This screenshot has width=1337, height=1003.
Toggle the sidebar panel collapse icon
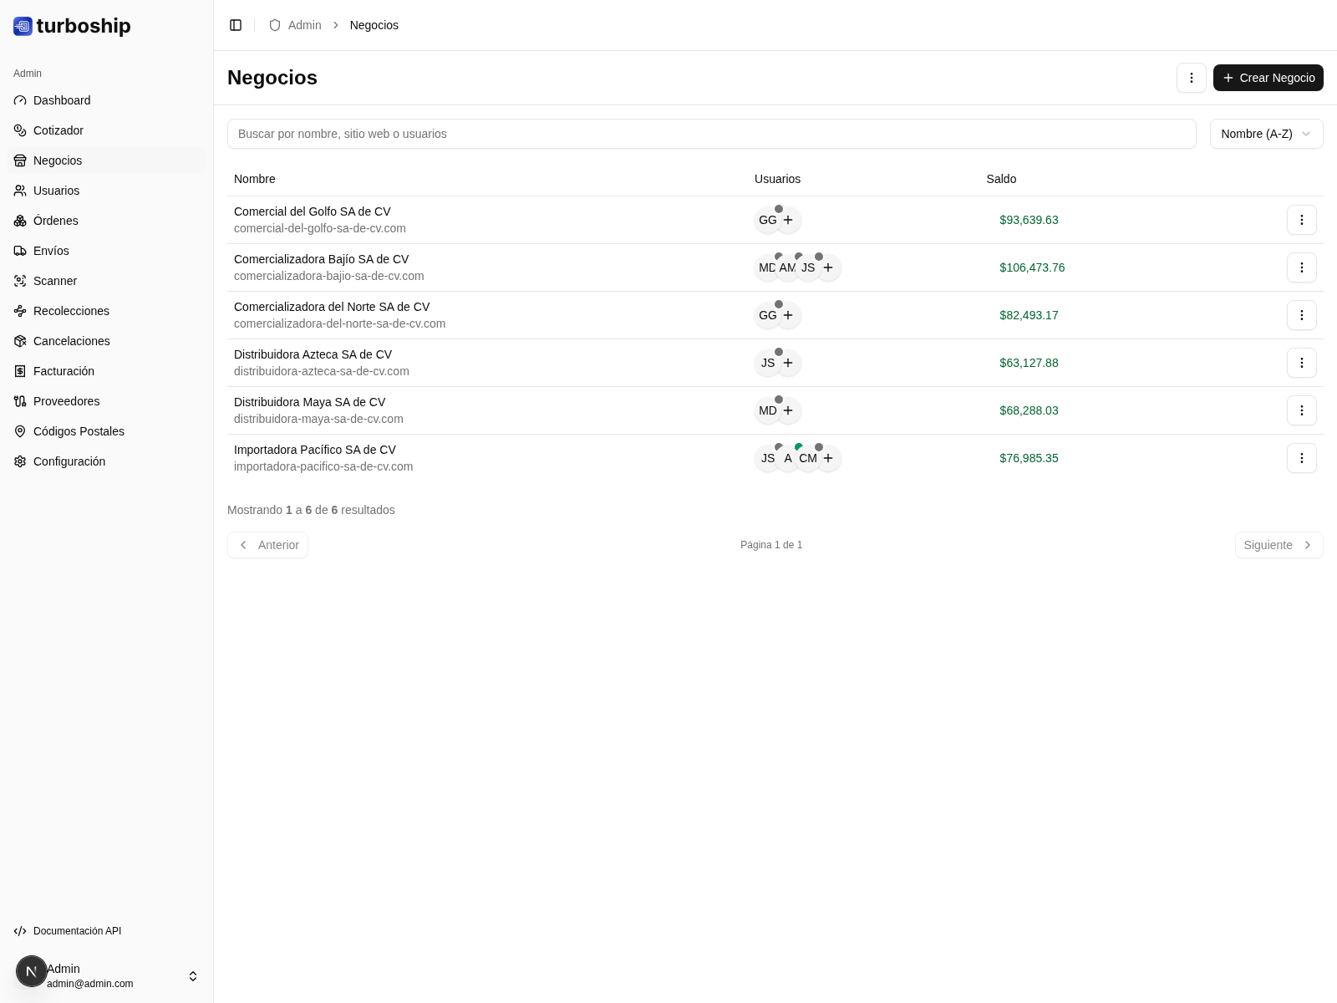236,25
